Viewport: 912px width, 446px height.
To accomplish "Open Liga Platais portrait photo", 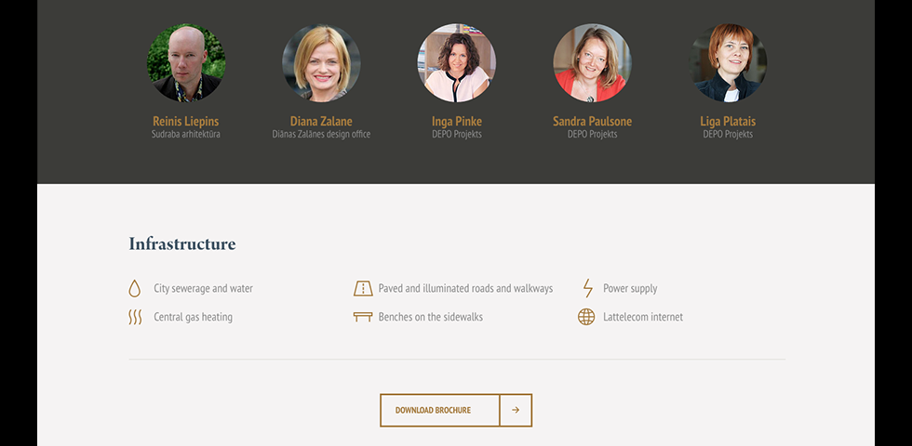I will 728,63.
